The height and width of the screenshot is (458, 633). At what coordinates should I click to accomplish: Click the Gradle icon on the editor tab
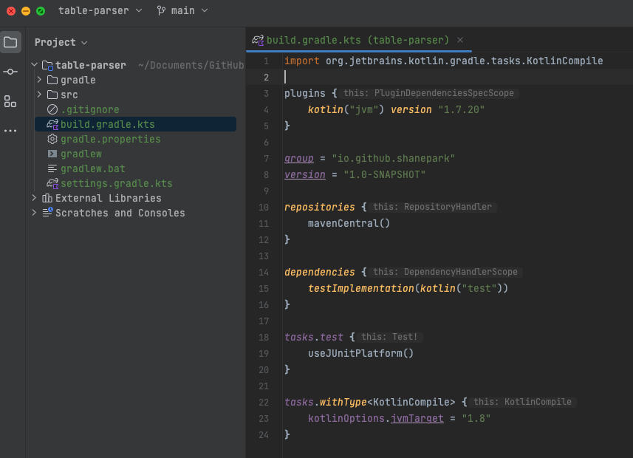pos(258,40)
